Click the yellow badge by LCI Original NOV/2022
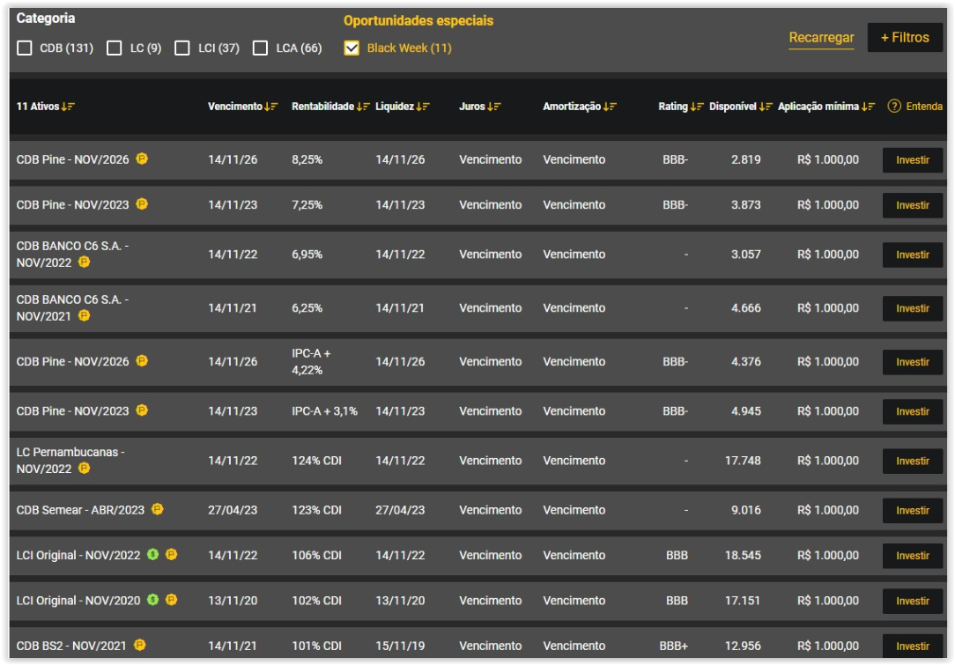The width and height of the screenshot is (955, 665). [x=171, y=554]
